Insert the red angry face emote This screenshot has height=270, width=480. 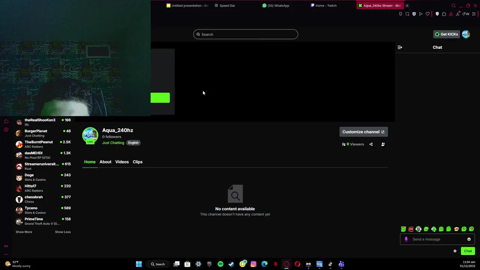tap(411, 229)
